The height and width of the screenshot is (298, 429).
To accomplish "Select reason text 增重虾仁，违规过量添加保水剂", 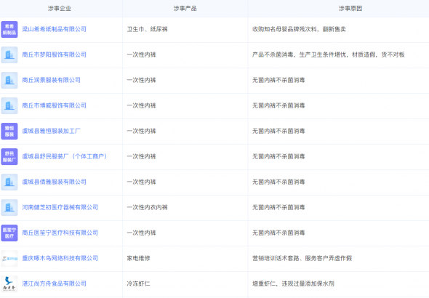I will [x=293, y=283].
